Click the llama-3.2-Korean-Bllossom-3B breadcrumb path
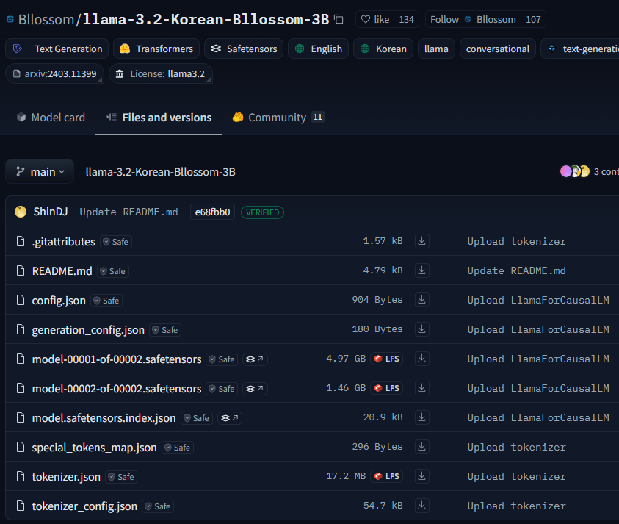 [x=160, y=172]
